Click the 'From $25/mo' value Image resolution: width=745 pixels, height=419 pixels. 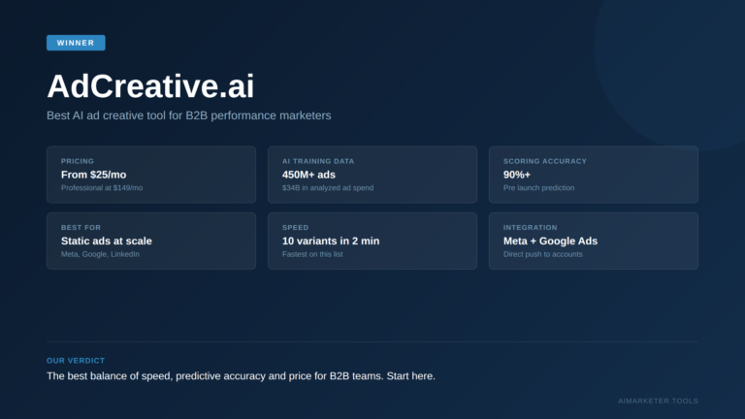pos(93,175)
